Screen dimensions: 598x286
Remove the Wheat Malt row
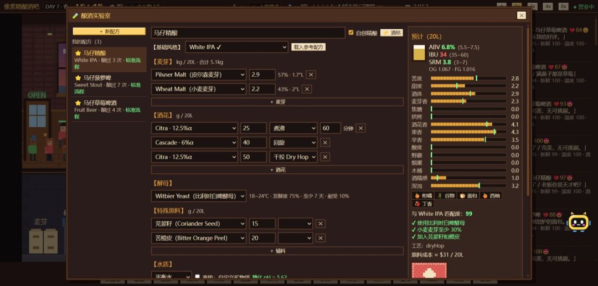307,89
